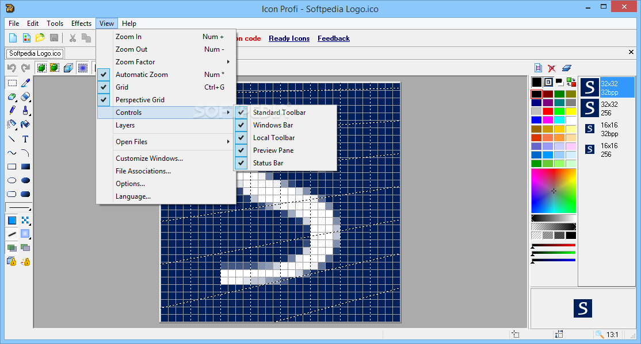Choose Zoom Out from View menu
Screen dimensions: 641x344
tap(166, 49)
